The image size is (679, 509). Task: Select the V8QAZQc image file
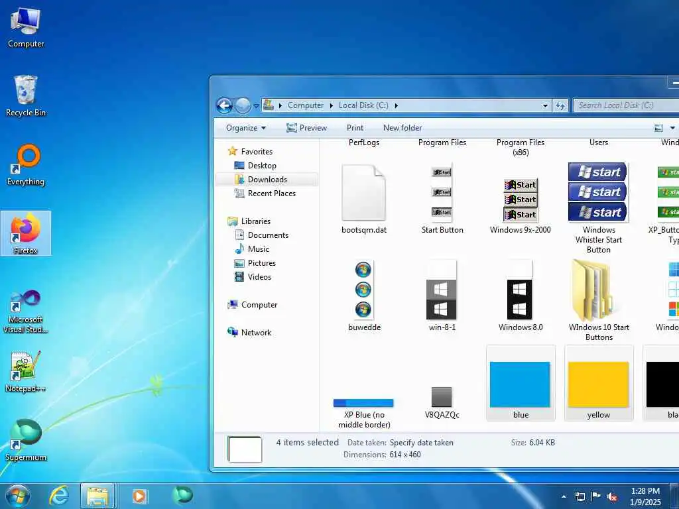(442, 402)
